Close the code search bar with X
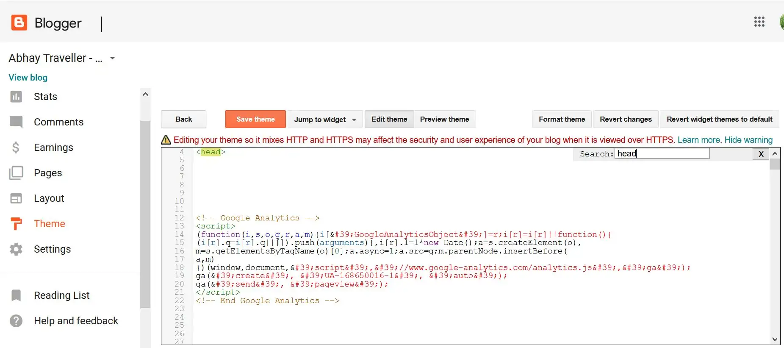This screenshot has height=348, width=784. click(x=761, y=154)
